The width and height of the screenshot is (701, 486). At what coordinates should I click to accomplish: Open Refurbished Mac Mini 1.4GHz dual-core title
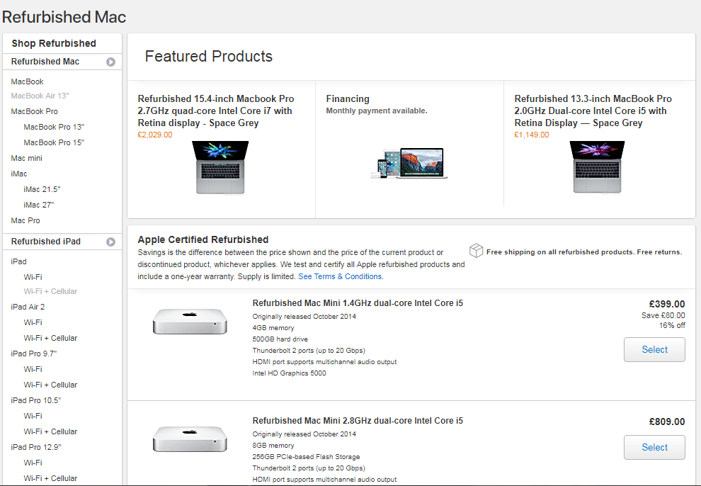click(358, 303)
